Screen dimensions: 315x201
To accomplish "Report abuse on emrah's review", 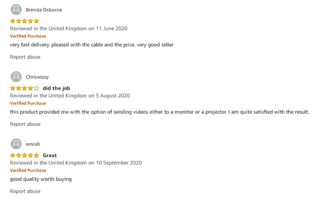I will (25, 191).
